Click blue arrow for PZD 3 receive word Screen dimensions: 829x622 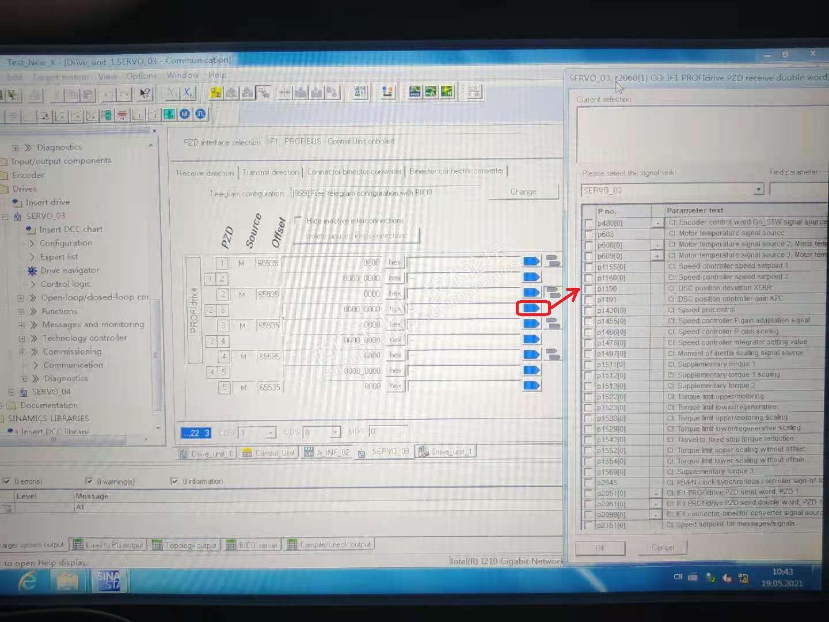point(531,324)
